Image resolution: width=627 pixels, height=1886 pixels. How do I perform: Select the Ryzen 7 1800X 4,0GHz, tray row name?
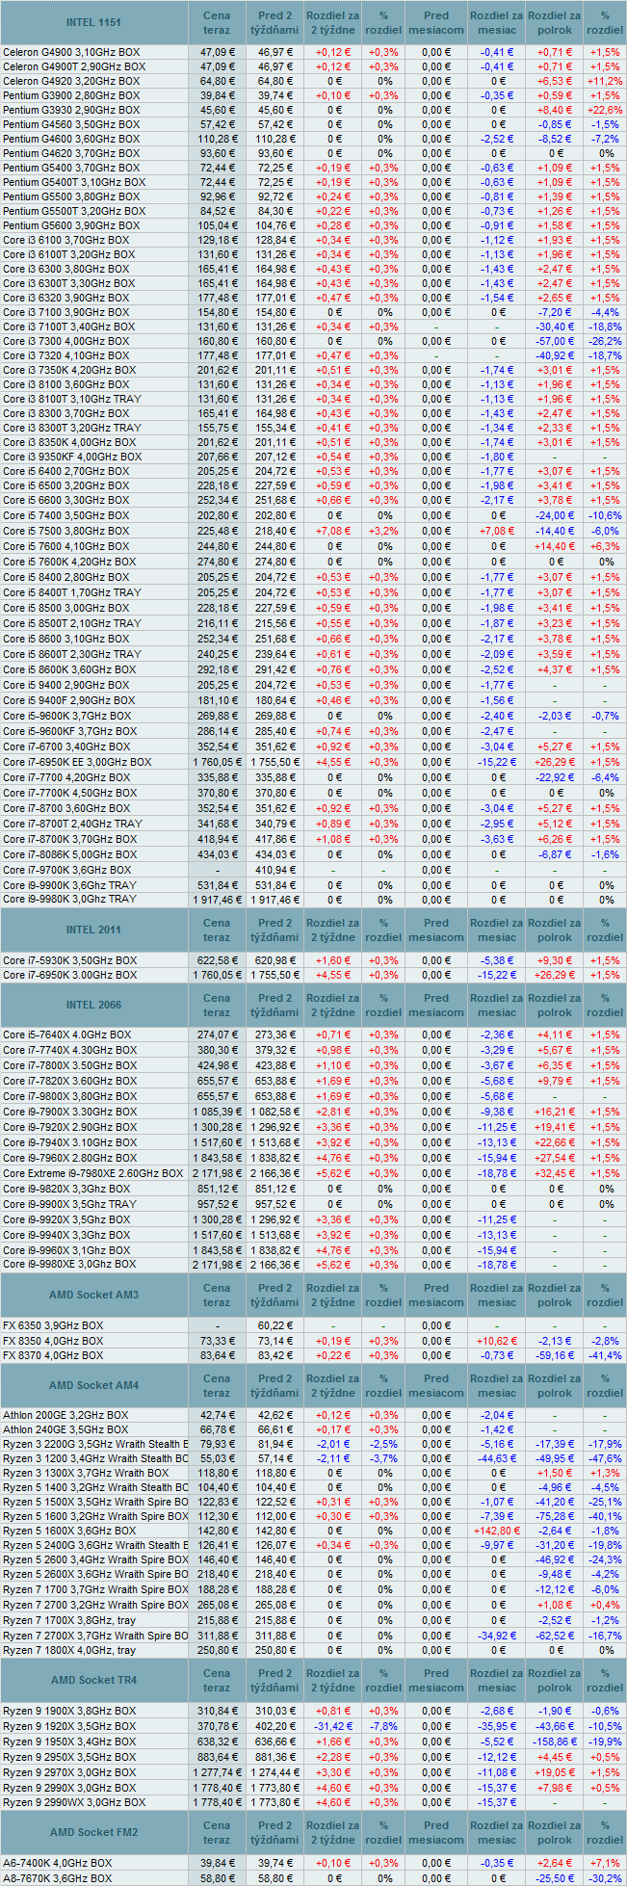pos(69,1650)
